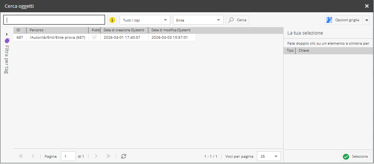
Task: Go to first page using double-left arrow
Action: (21, 156)
